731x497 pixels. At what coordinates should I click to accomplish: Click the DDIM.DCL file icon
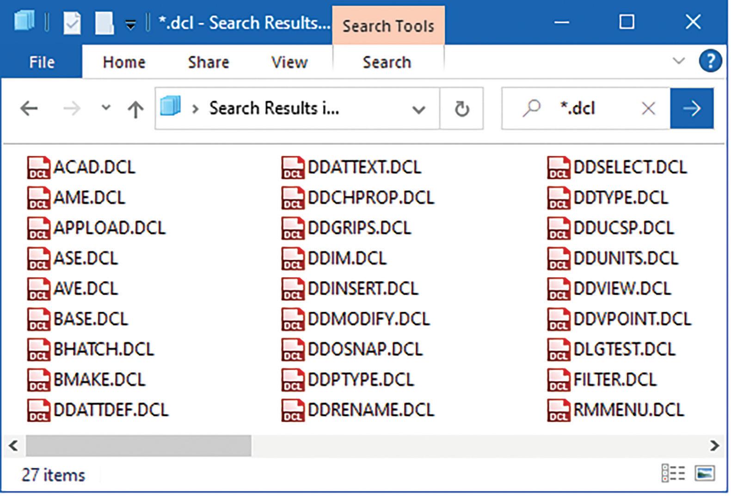coord(293,258)
